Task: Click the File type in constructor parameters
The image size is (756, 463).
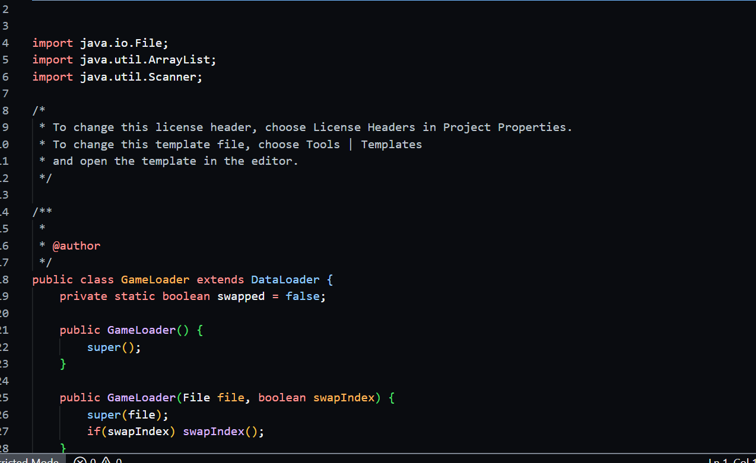Action: click(x=196, y=397)
